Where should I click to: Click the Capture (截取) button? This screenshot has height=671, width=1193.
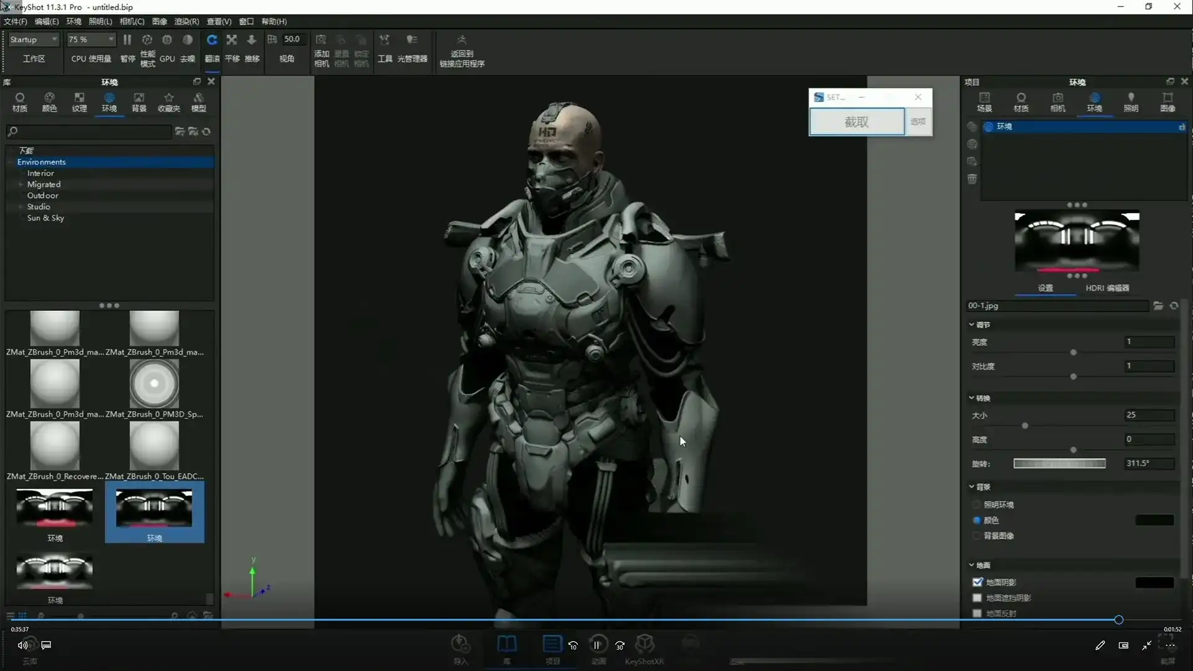point(856,122)
